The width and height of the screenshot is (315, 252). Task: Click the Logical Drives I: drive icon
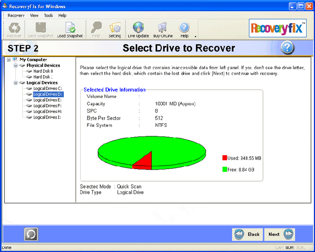pos(29,117)
